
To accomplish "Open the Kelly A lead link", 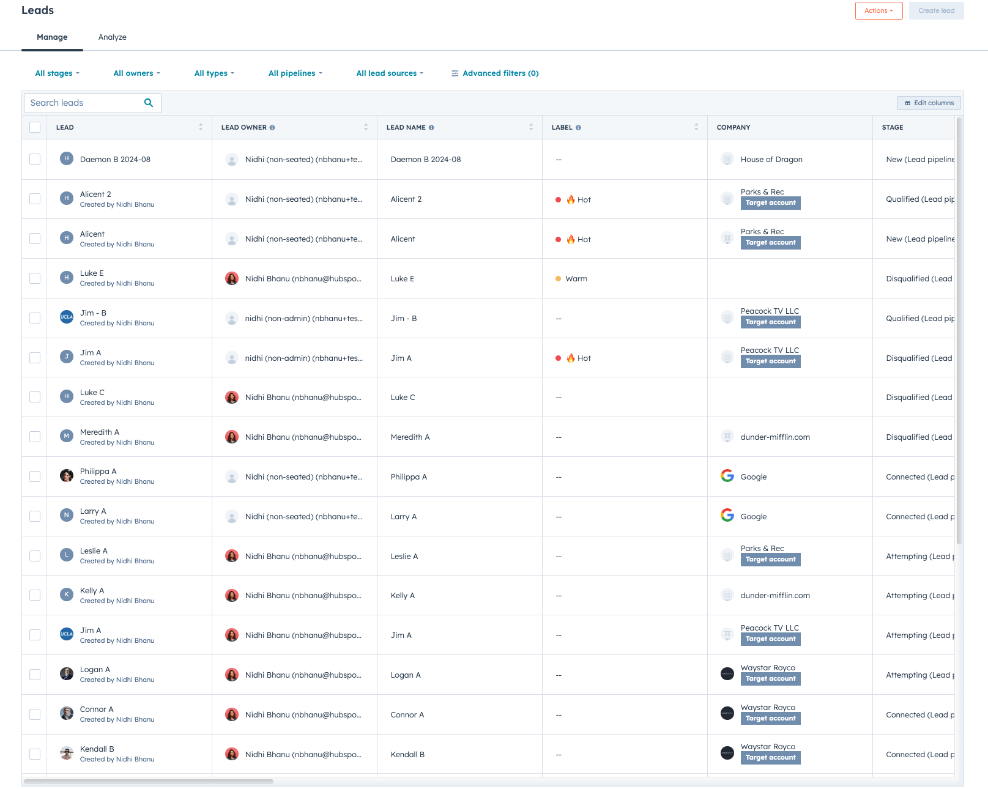I will (92, 590).
